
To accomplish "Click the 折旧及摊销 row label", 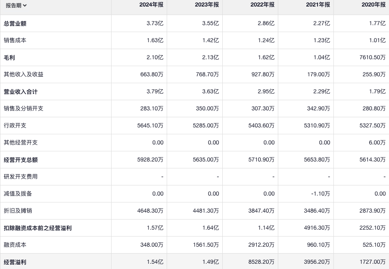I will tap(18, 211).
